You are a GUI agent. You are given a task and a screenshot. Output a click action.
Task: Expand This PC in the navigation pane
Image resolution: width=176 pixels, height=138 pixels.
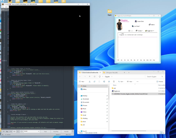pyautogui.click(x=79, y=131)
